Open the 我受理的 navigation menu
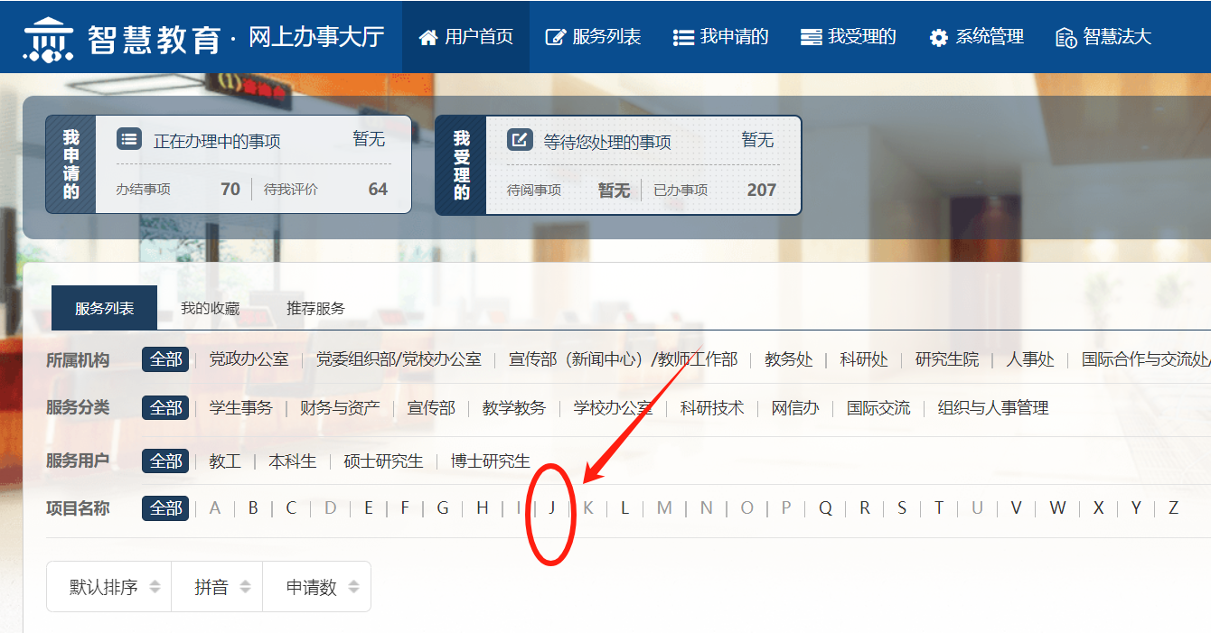Image resolution: width=1211 pixels, height=633 pixels. [849, 37]
